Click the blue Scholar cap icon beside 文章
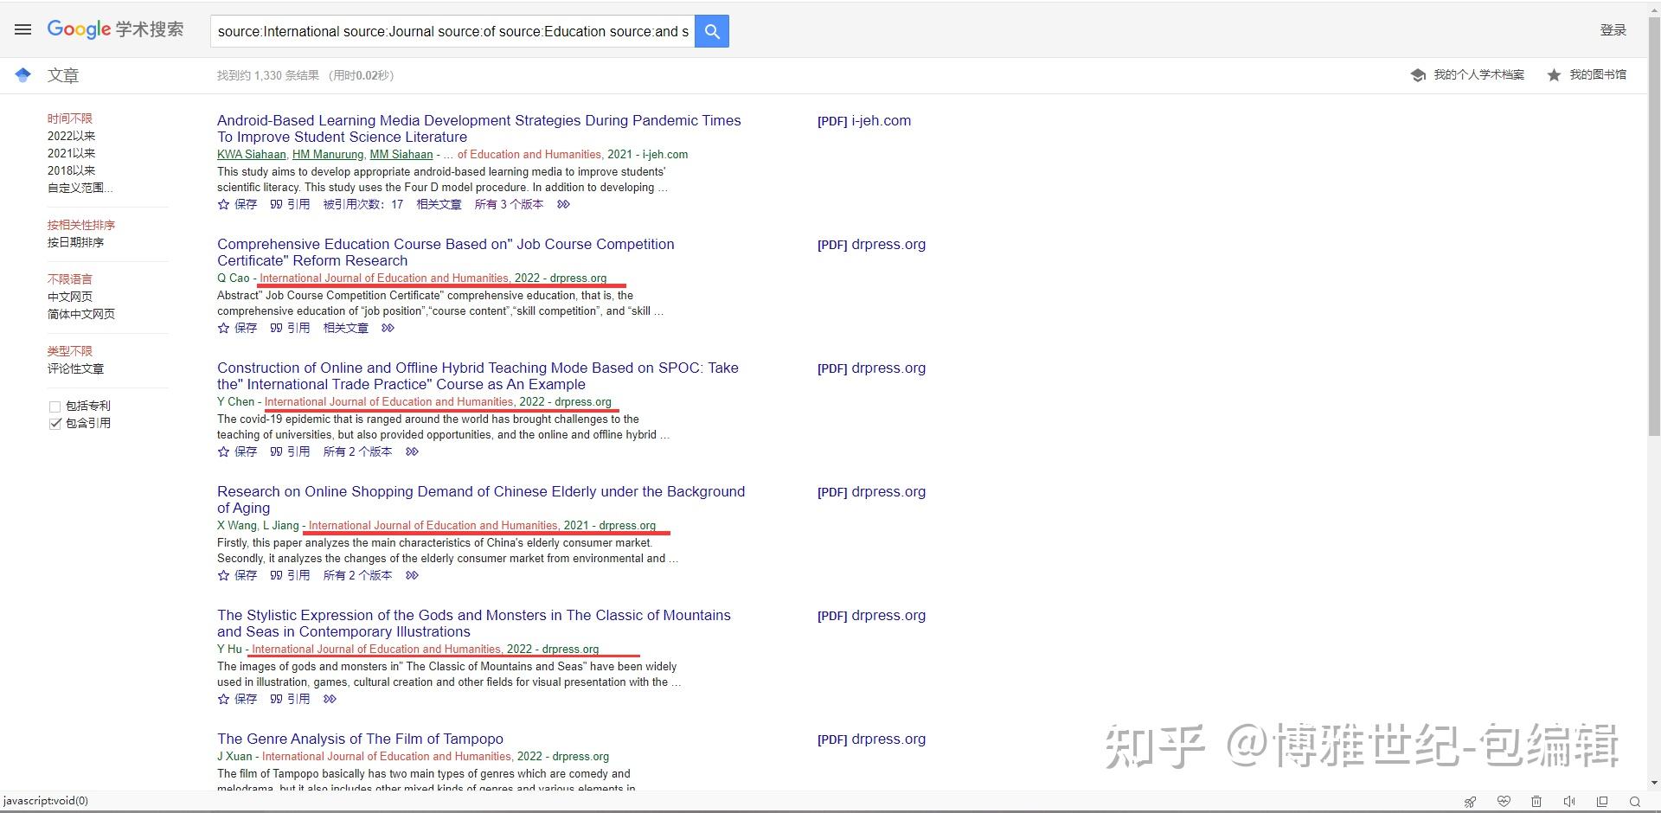Viewport: 1661px width, 813px height. 22,74
